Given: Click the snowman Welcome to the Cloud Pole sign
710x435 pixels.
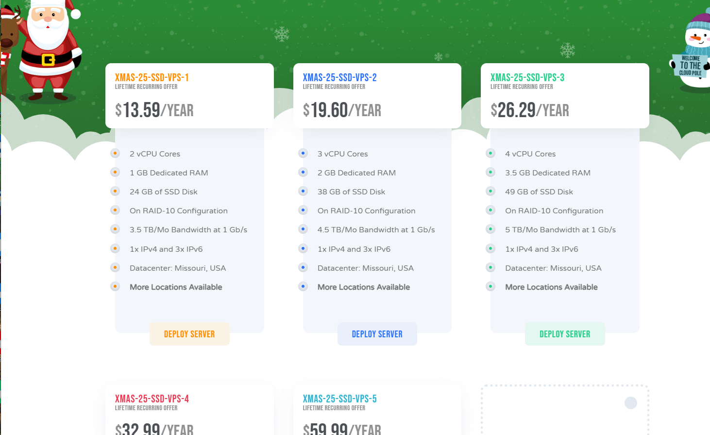Looking at the screenshot, I should tap(690, 65).
